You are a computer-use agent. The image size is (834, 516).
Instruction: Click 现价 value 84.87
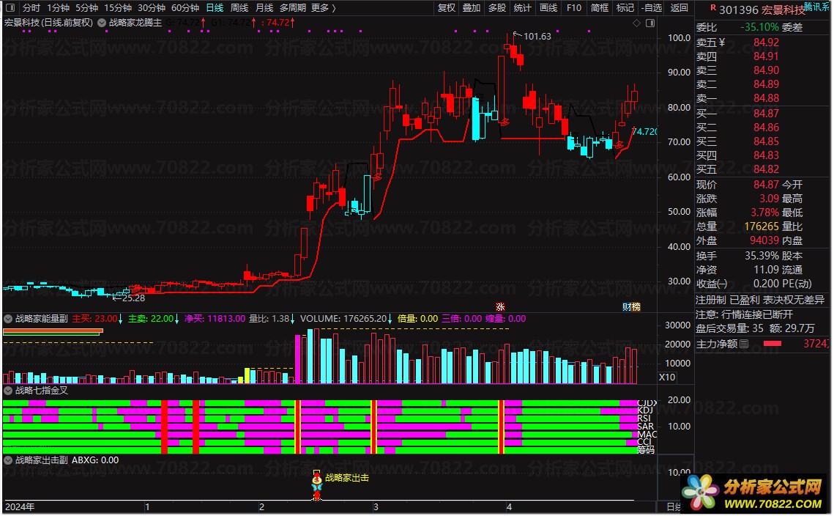click(766, 185)
